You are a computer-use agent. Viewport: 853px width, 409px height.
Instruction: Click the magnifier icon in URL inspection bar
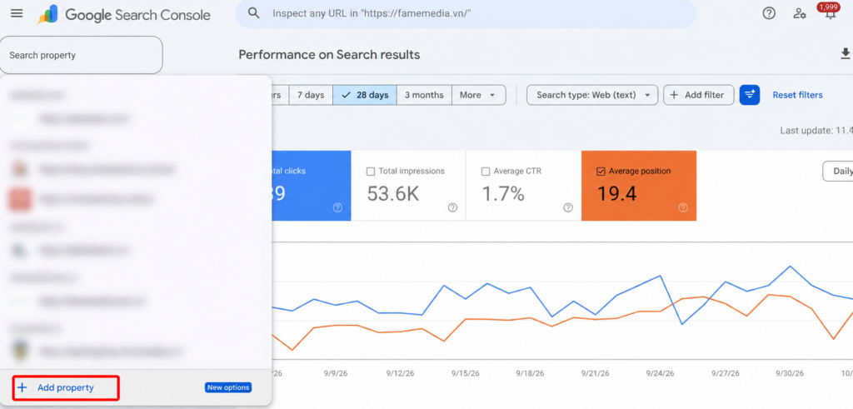pos(253,13)
